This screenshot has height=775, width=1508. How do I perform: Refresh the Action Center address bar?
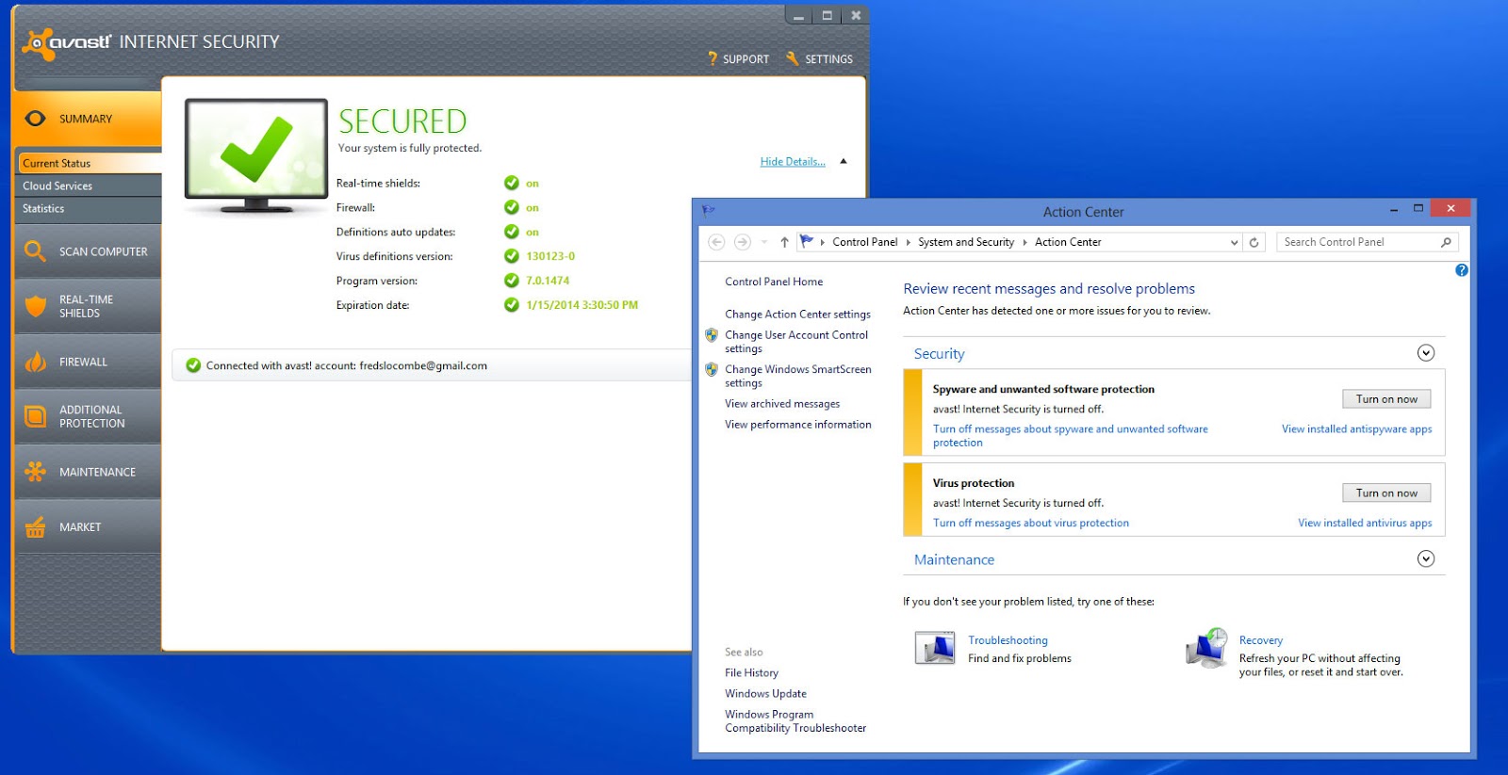(1254, 242)
